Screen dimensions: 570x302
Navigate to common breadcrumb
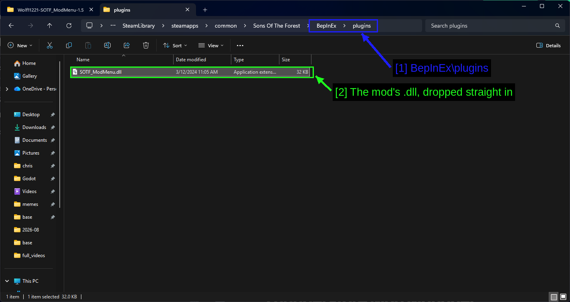226,26
